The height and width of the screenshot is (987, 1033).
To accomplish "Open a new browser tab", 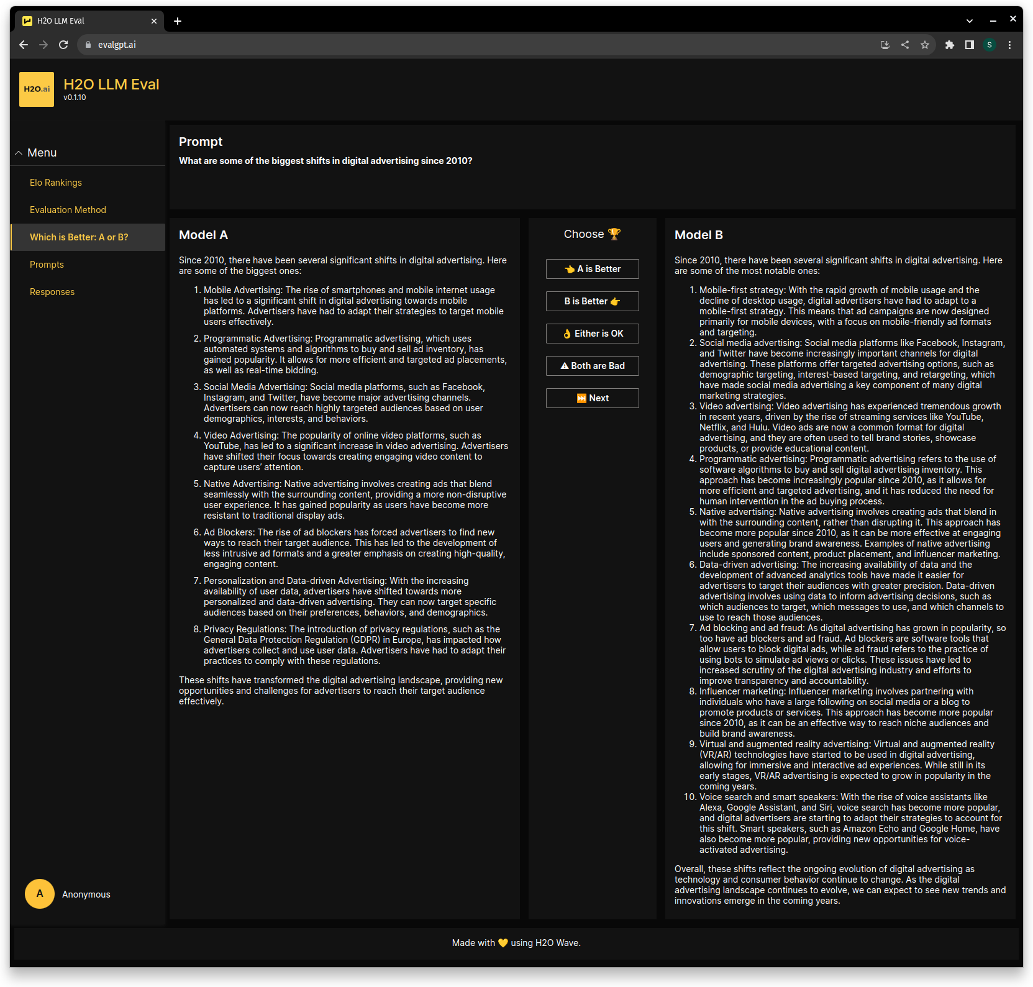I will [x=178, y=21].
